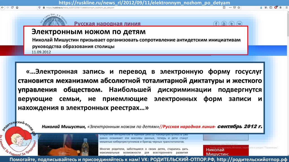The image size is (289, 162).
Task: Open the browser home page
Action: [17, 8]
